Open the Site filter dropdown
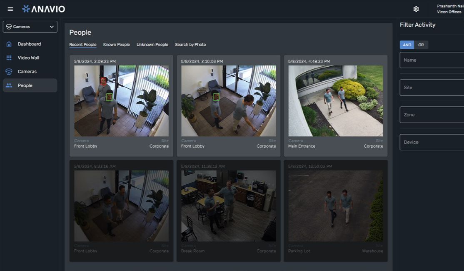 [x=432, y=88]
